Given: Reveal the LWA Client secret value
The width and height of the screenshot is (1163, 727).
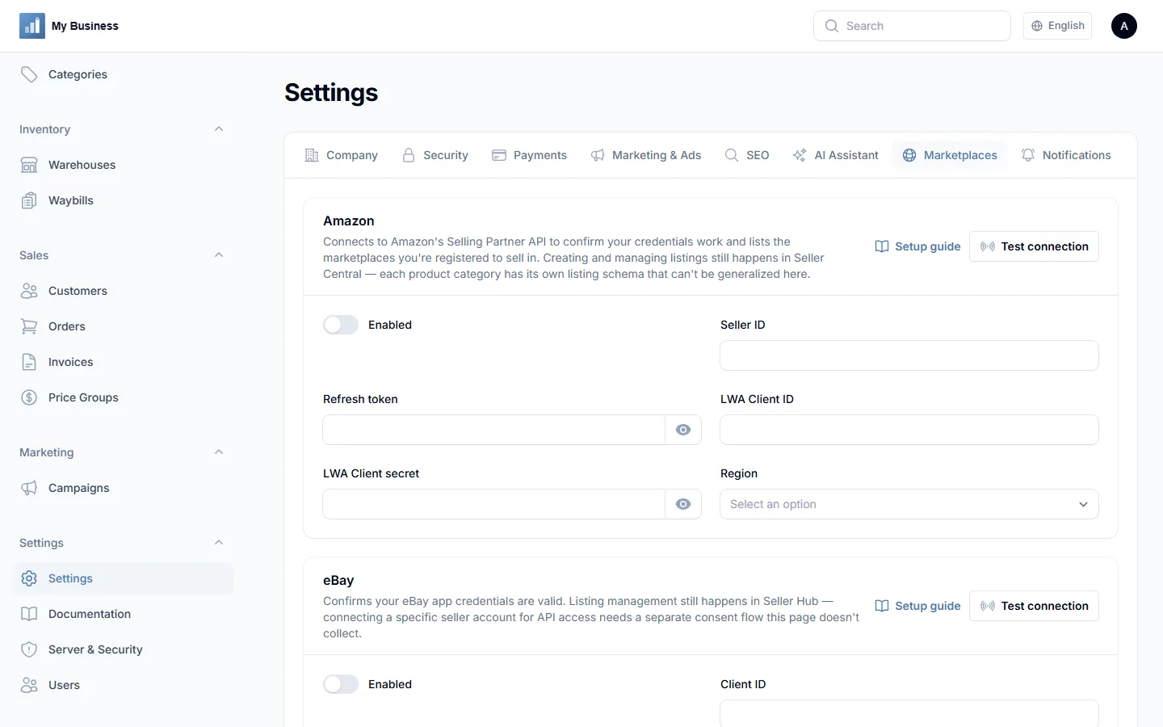Looking at the screenshot, I should [683, 504].
